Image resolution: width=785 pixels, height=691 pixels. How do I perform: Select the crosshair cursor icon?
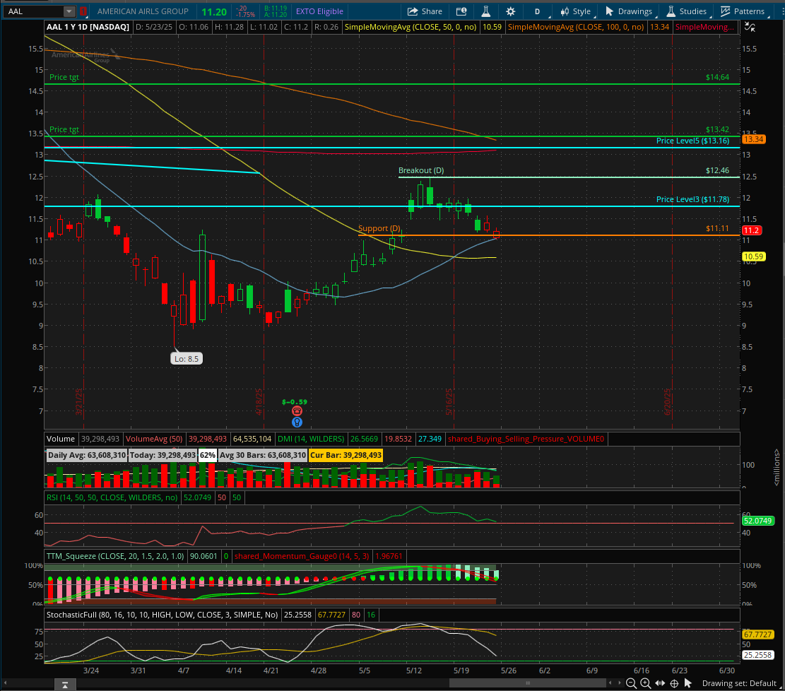point(674,683)
